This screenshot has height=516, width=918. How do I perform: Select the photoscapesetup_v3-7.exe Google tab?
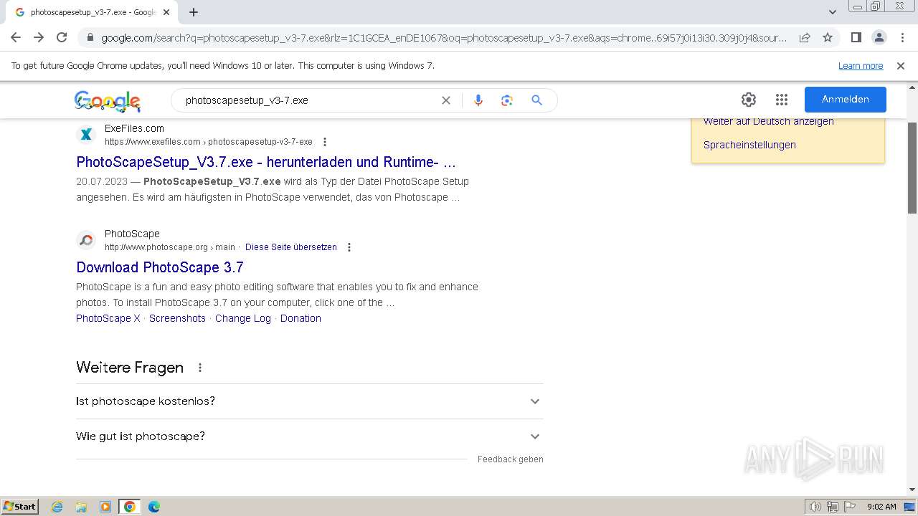point(92,12)
